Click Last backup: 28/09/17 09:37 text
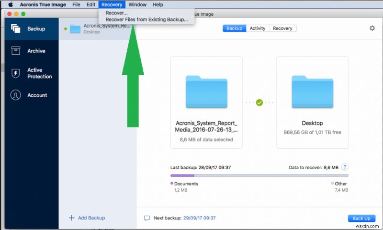The image size is (383, 230). (201, 167)
